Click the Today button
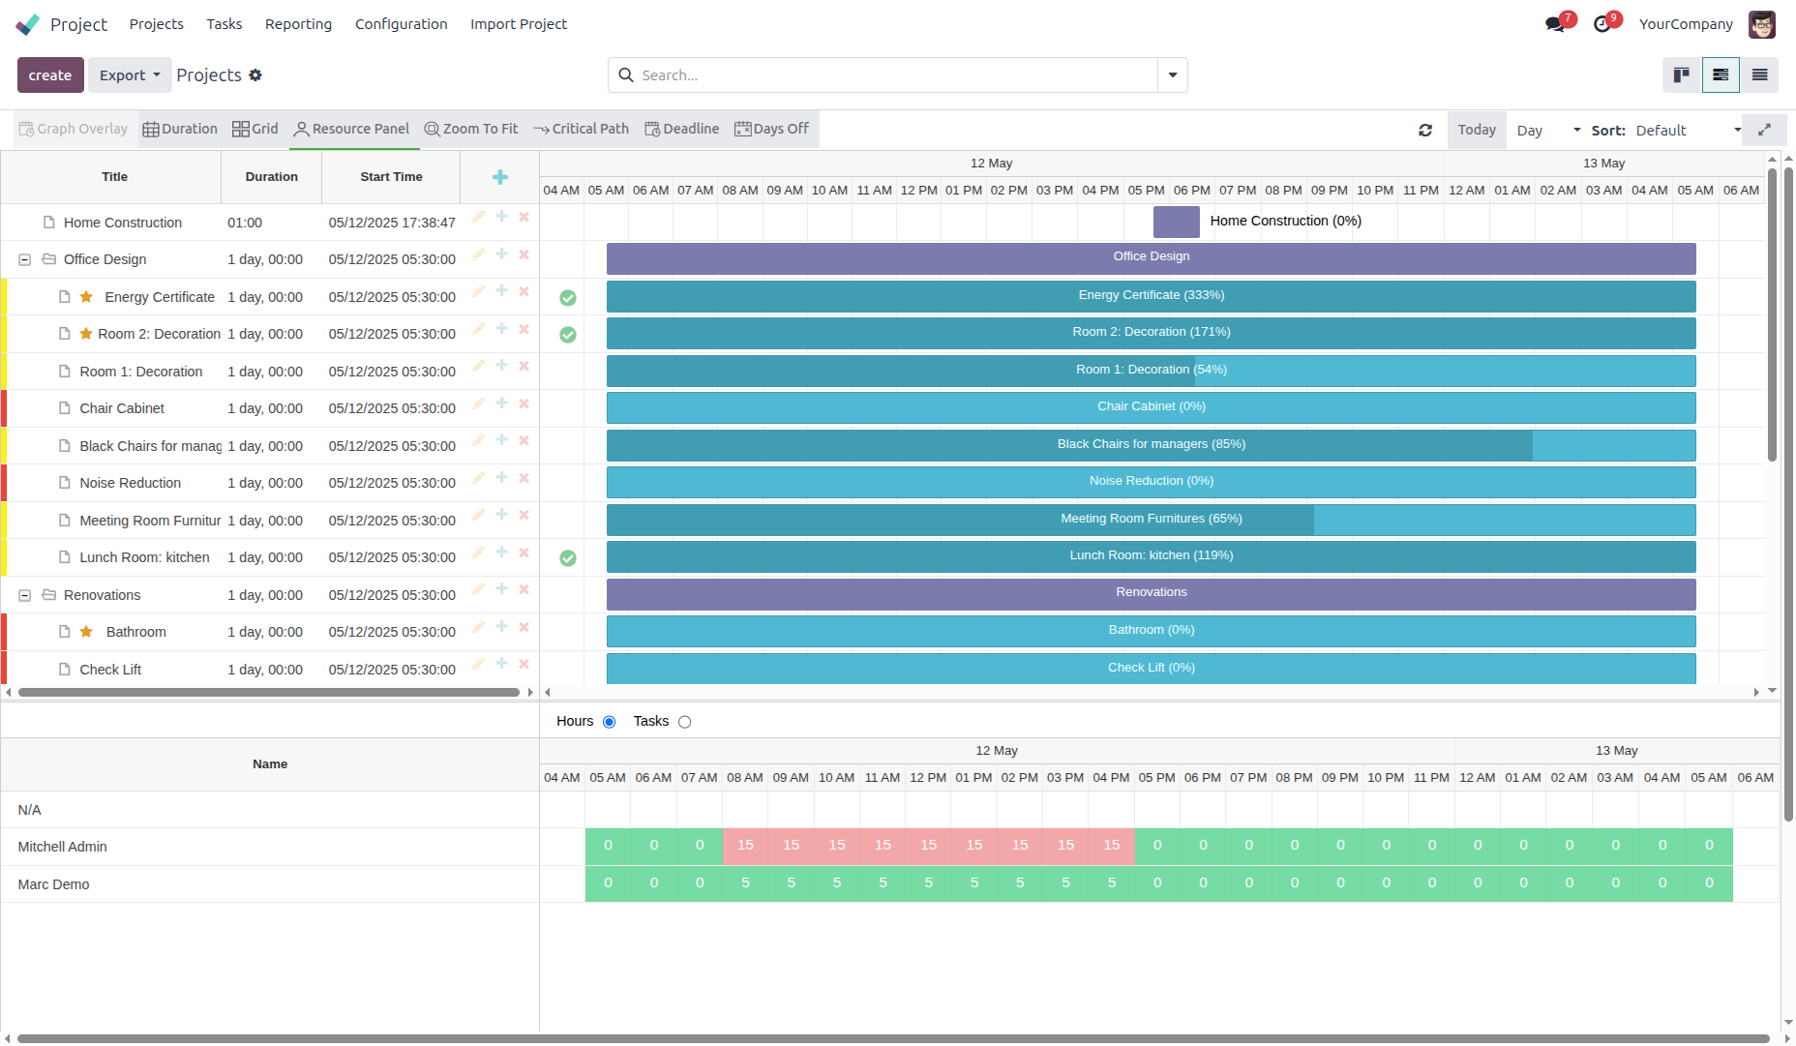 1476,130
